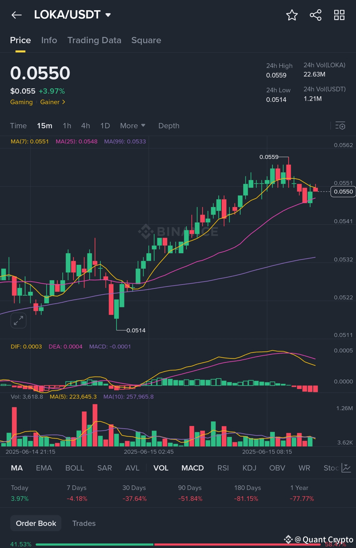This screenshot has width=356, height=548.
Task: Open the four-square grid icon
Action: (x=339, y=15)
